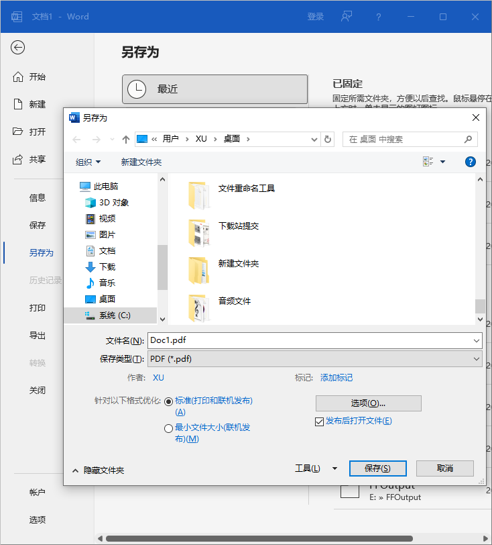
Task: Open 图片 in navigation pane
Action: 101,235
